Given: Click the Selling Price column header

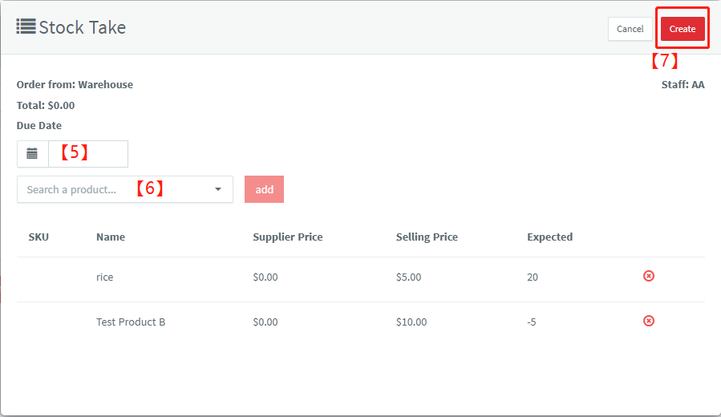Looking at the screenshot, I should (427, 237).
